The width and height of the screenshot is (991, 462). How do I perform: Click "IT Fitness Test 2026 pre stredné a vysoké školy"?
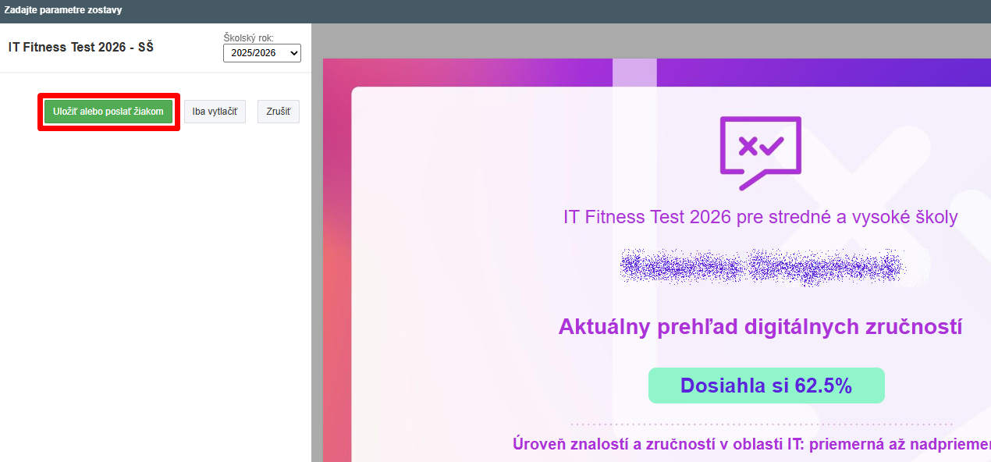tap(760, 217)
